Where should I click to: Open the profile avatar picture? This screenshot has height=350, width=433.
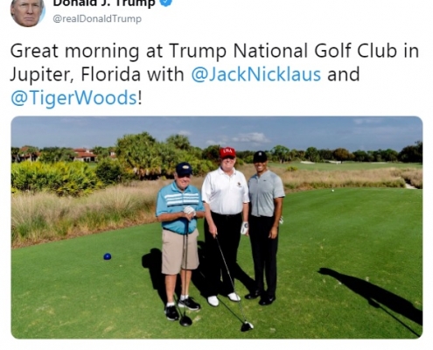tap(27, 11)
